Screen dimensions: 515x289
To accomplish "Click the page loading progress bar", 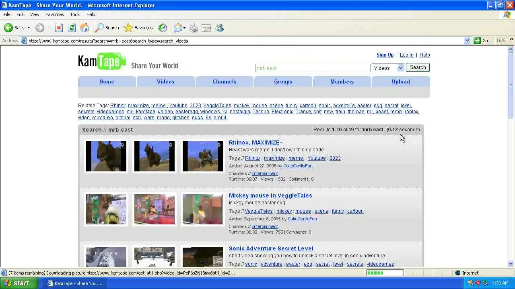I will [385, 273].
